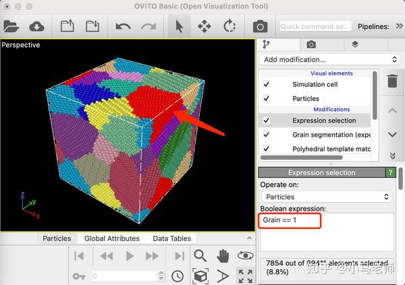This screenshot has height=285, width=405.
Task: Switch to the Global Attributes tab
Action: (x=112, y=239)
